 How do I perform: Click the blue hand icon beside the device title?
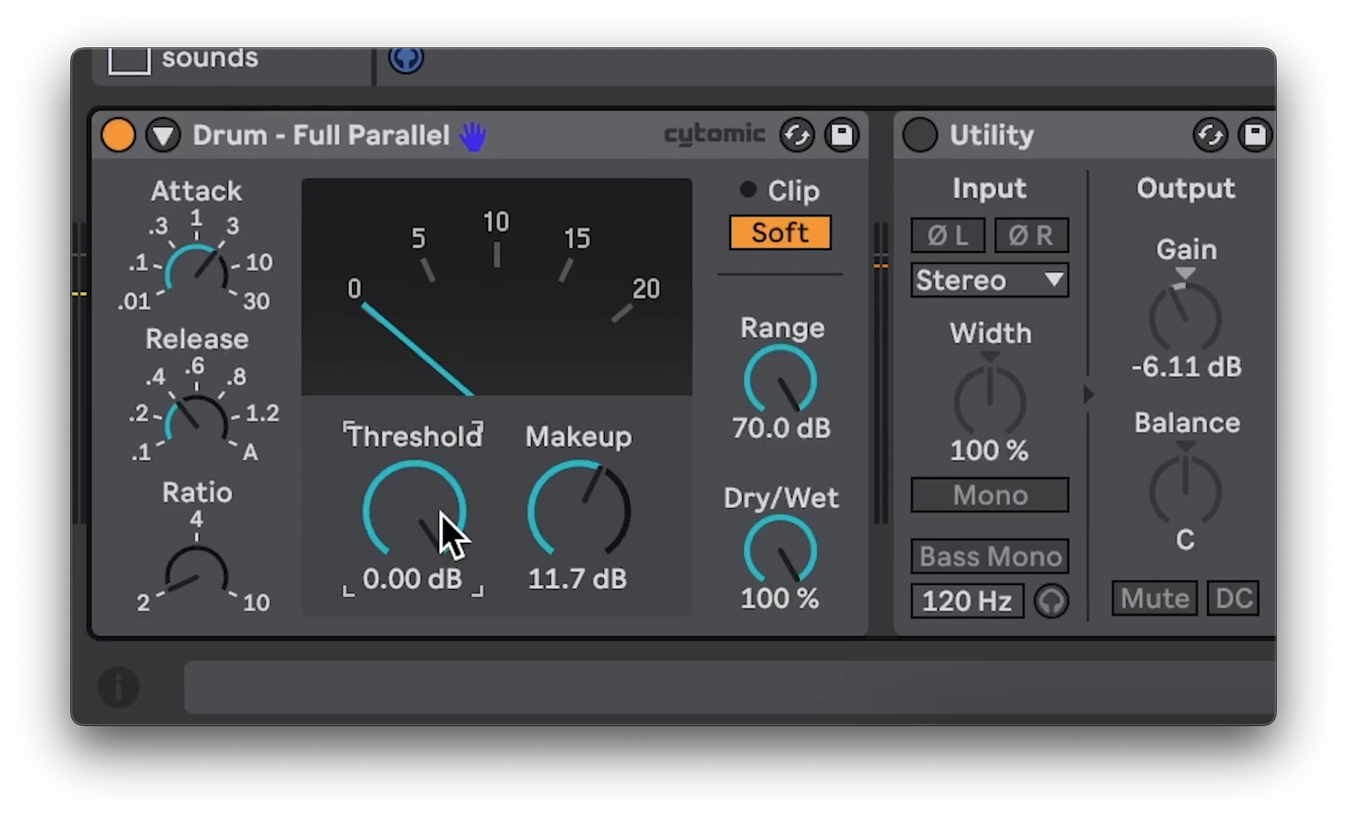click(x=473, y=136)
